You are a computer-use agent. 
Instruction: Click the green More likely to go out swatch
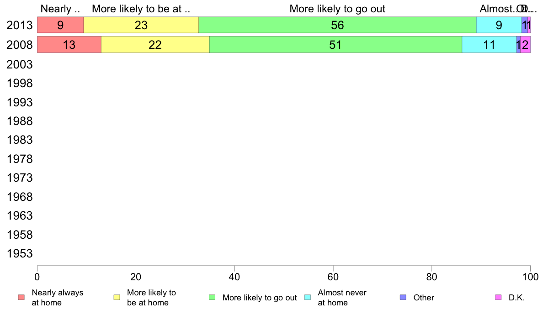[x=212, y=297]
